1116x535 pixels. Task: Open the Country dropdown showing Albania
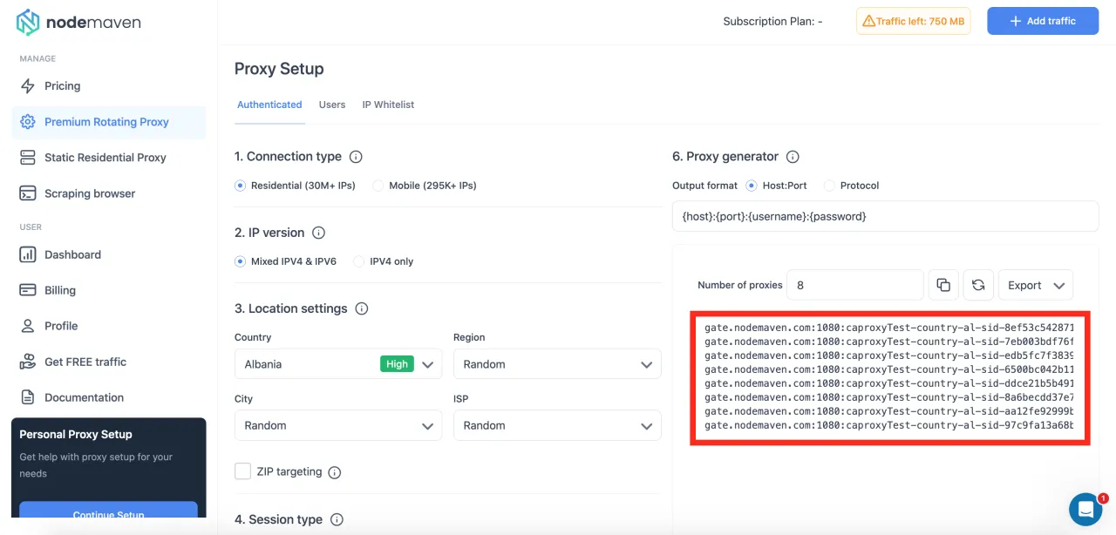click(x=337, y=364)
